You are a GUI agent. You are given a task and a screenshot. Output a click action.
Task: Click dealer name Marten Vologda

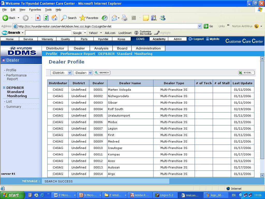coord(119,90)
